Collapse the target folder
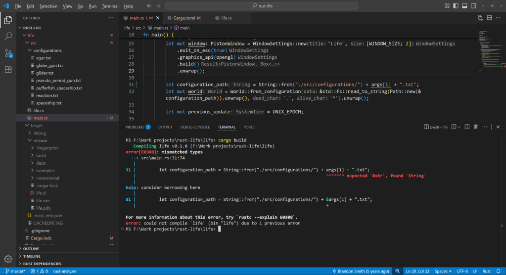 coord(68,126)
